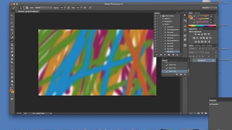Add a Levels adjustment
This screenshot has height=130, width=232.
pyautogui.click(x=199, y=34)
